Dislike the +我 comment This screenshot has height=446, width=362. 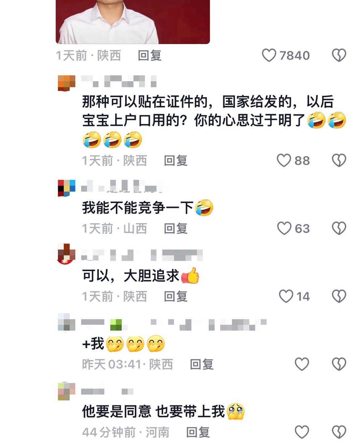(339, 364)
